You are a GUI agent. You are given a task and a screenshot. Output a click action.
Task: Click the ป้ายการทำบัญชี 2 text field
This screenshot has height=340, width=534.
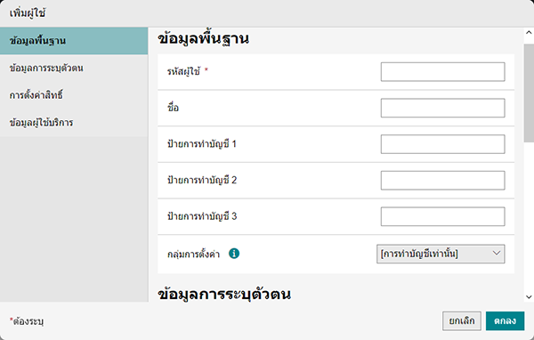[442, 180]
